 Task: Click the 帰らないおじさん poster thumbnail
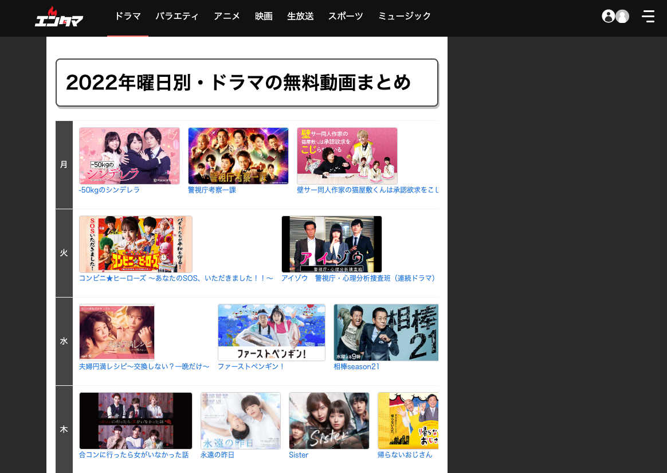click(x=407, y=421)
